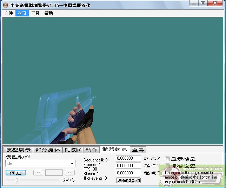
Task: Open the 帮助 menu
Action: 49,13
